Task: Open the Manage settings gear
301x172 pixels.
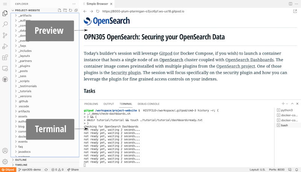Action: point(5,161)
